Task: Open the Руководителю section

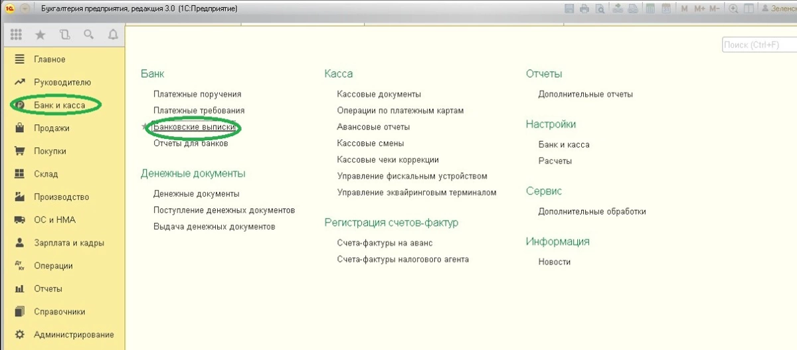Action: tap(62, 82)
